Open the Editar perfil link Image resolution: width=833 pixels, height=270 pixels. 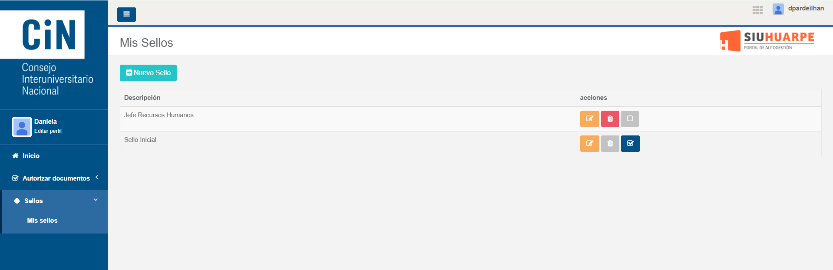tap(48, 131)
